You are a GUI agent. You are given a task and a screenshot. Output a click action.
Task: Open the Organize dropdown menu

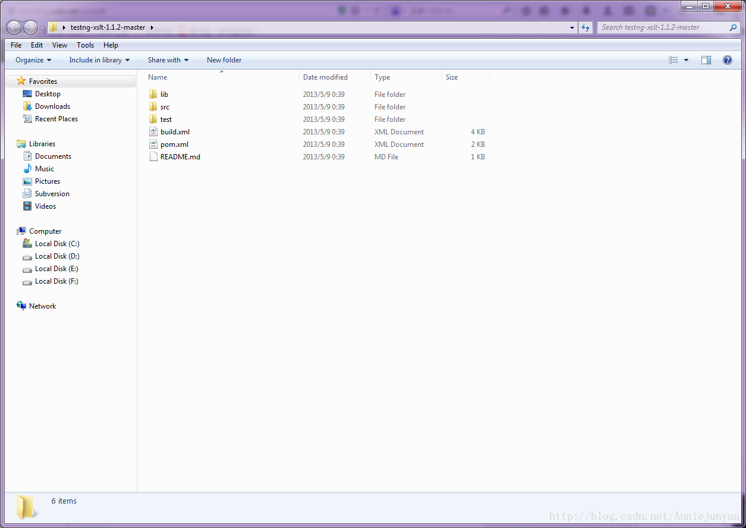(x=33, y=60)
